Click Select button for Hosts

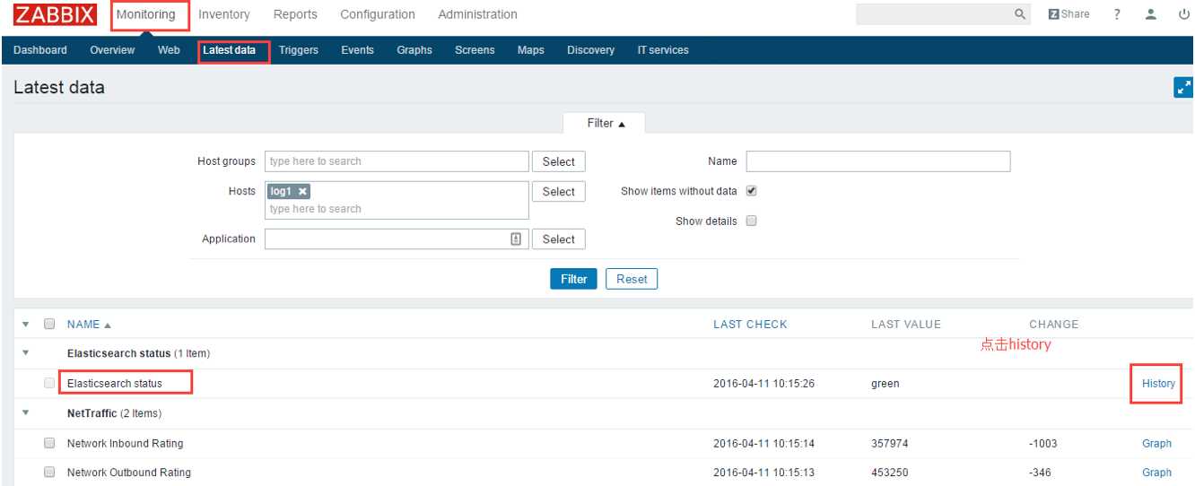coord(558,191)
